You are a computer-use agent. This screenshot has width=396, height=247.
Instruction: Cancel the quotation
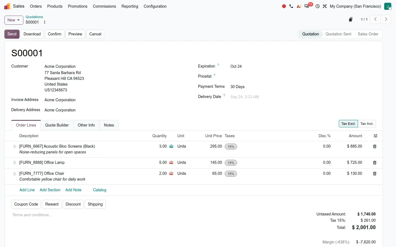95,34
